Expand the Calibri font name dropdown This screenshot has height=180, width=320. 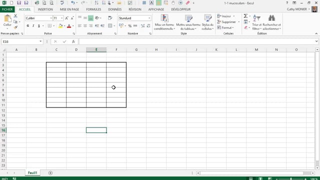point(51,18)
